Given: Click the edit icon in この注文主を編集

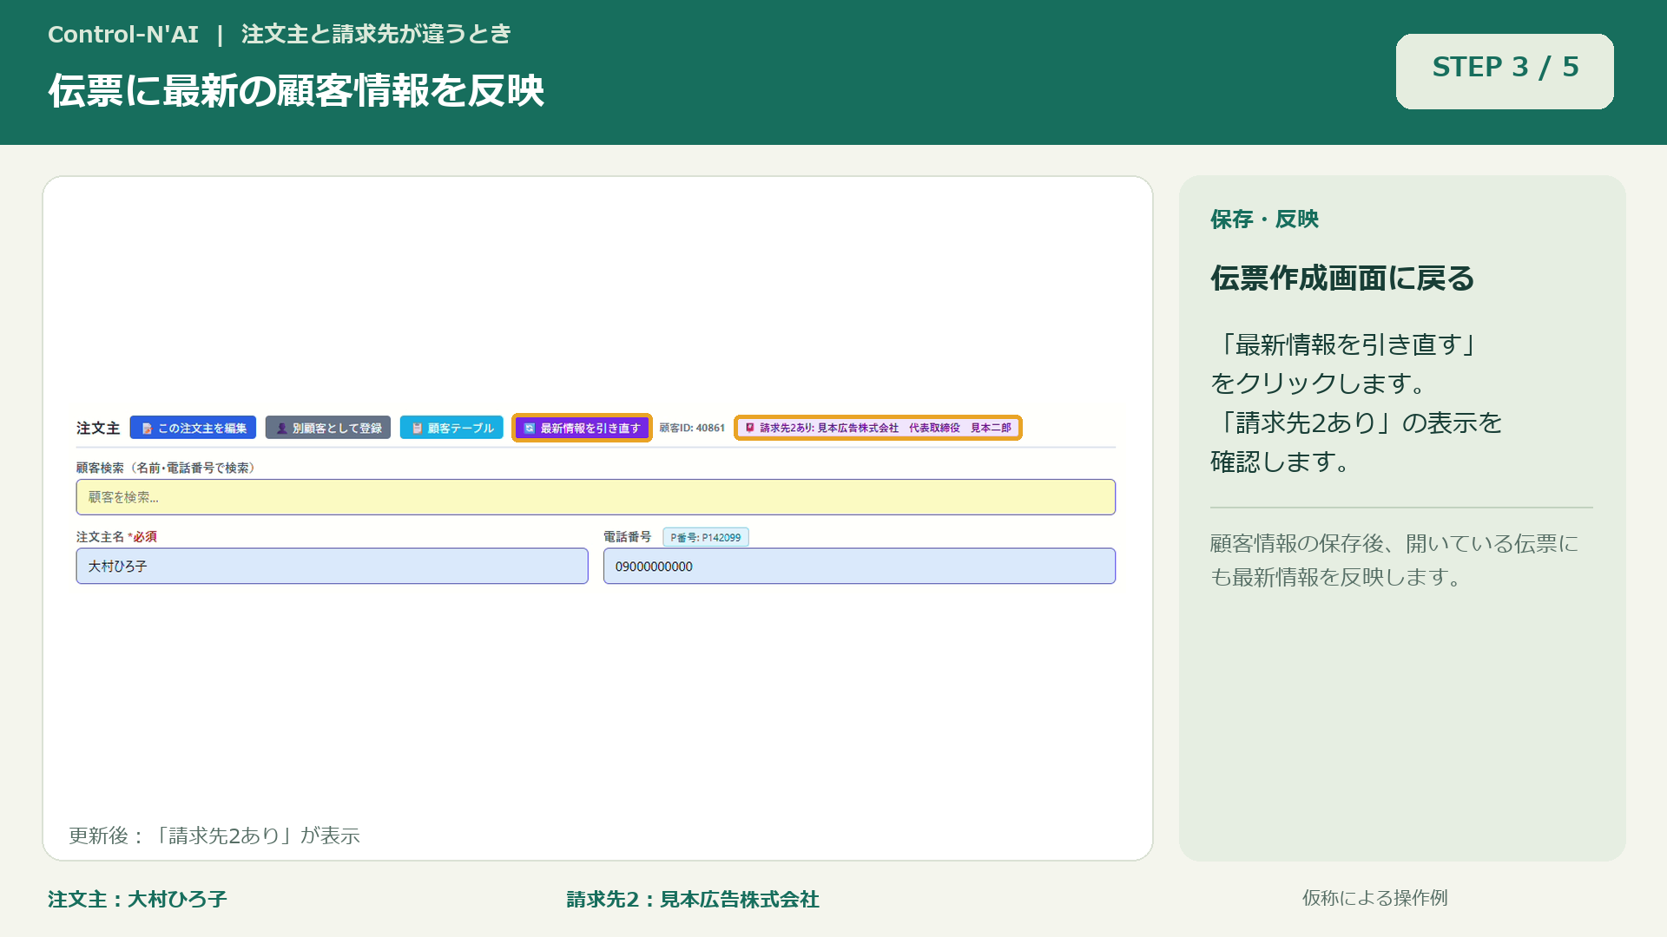Looking at the screenshot, I should 147,429.
